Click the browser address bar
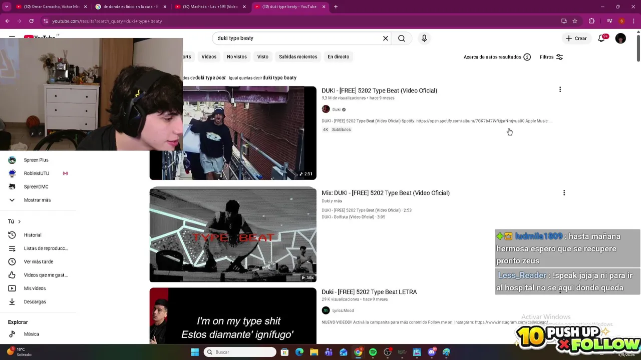The image size is (641, 360). point(300,21)
